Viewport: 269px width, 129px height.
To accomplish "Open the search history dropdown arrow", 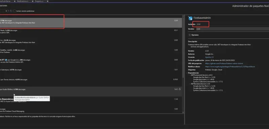I will click(8, 11).
